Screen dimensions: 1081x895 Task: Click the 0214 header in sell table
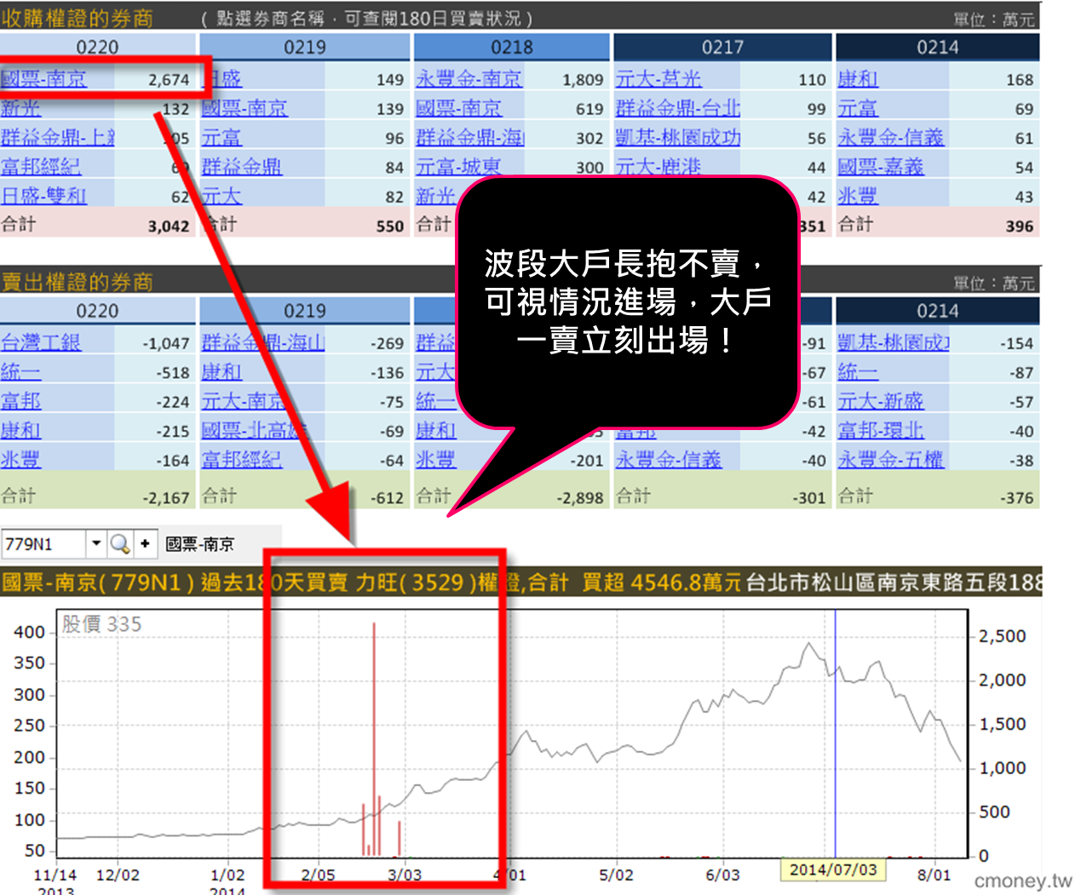click(937, 311)
